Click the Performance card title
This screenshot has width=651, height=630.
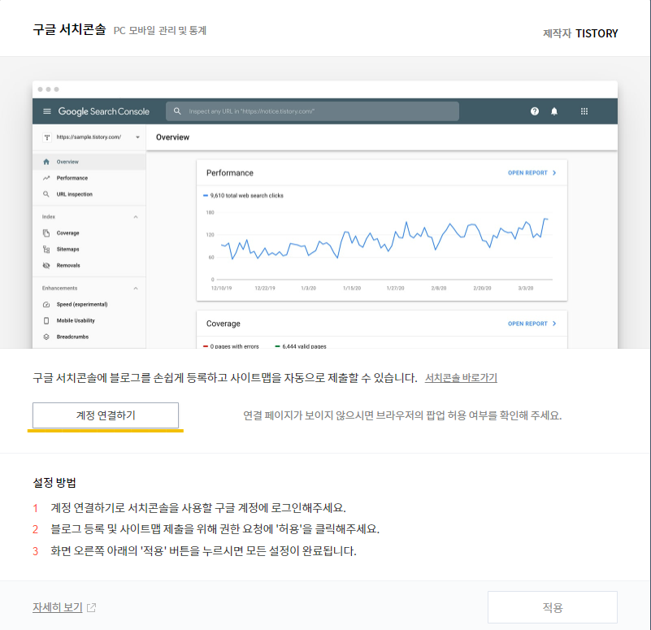coord(229,173)
